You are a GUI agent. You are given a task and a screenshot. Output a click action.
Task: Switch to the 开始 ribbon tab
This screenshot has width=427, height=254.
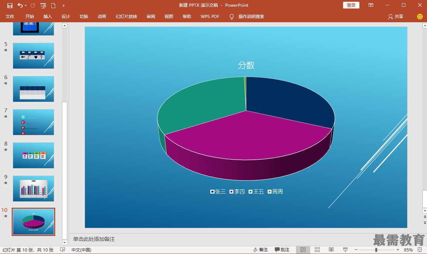click(30, 17)
